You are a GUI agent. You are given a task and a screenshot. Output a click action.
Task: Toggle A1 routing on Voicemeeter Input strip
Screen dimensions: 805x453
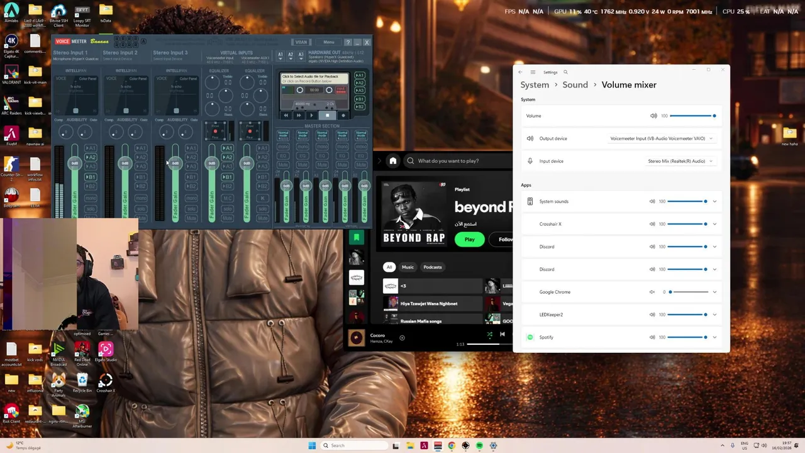pos(228,148)
